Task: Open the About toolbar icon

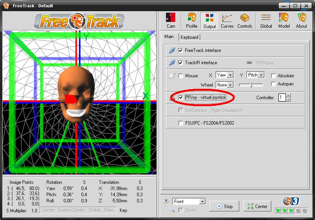Action: point(301,20)
